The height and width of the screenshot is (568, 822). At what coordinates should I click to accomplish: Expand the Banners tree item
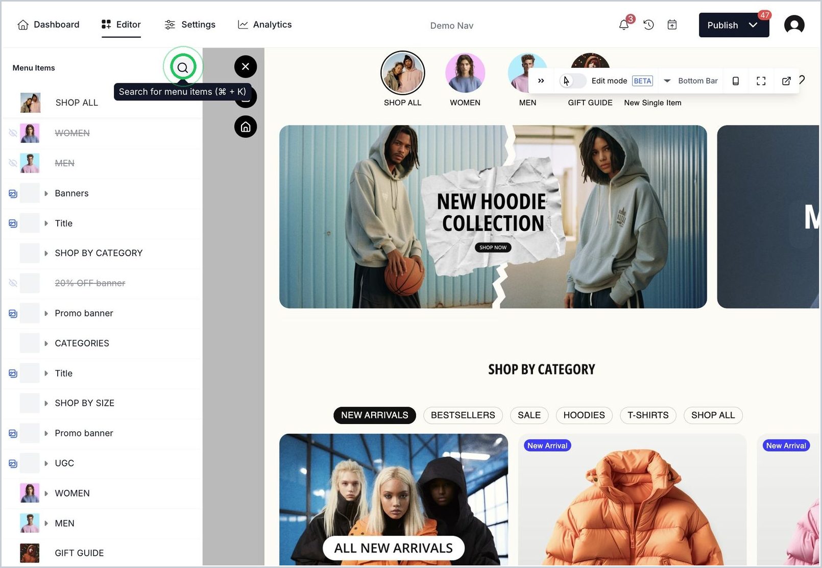tap(46, 193)
